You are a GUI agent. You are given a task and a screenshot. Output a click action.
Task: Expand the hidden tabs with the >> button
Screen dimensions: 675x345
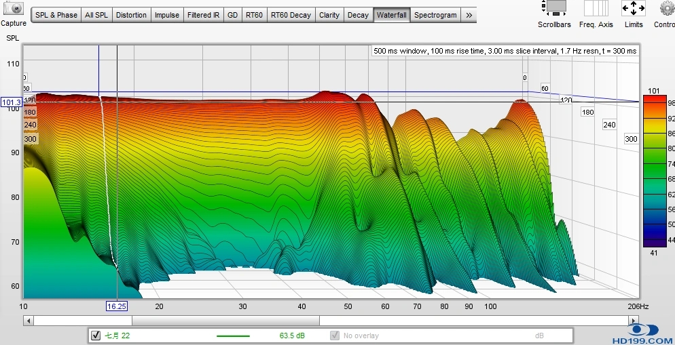coord(469,15)
